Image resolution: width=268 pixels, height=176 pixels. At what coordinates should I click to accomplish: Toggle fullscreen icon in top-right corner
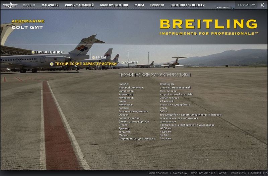(x=262, y=5)
